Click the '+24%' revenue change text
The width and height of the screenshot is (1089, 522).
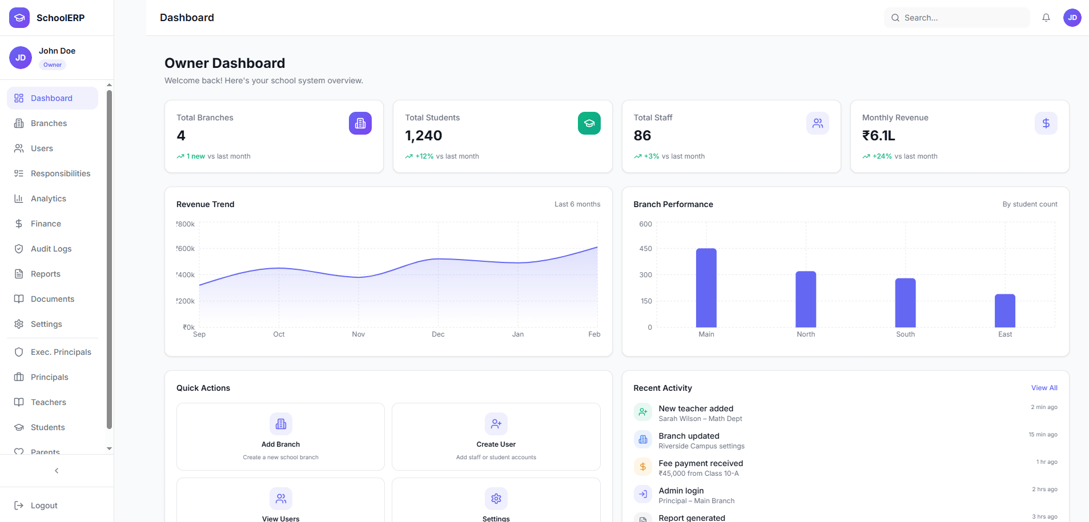click(882, 156)
